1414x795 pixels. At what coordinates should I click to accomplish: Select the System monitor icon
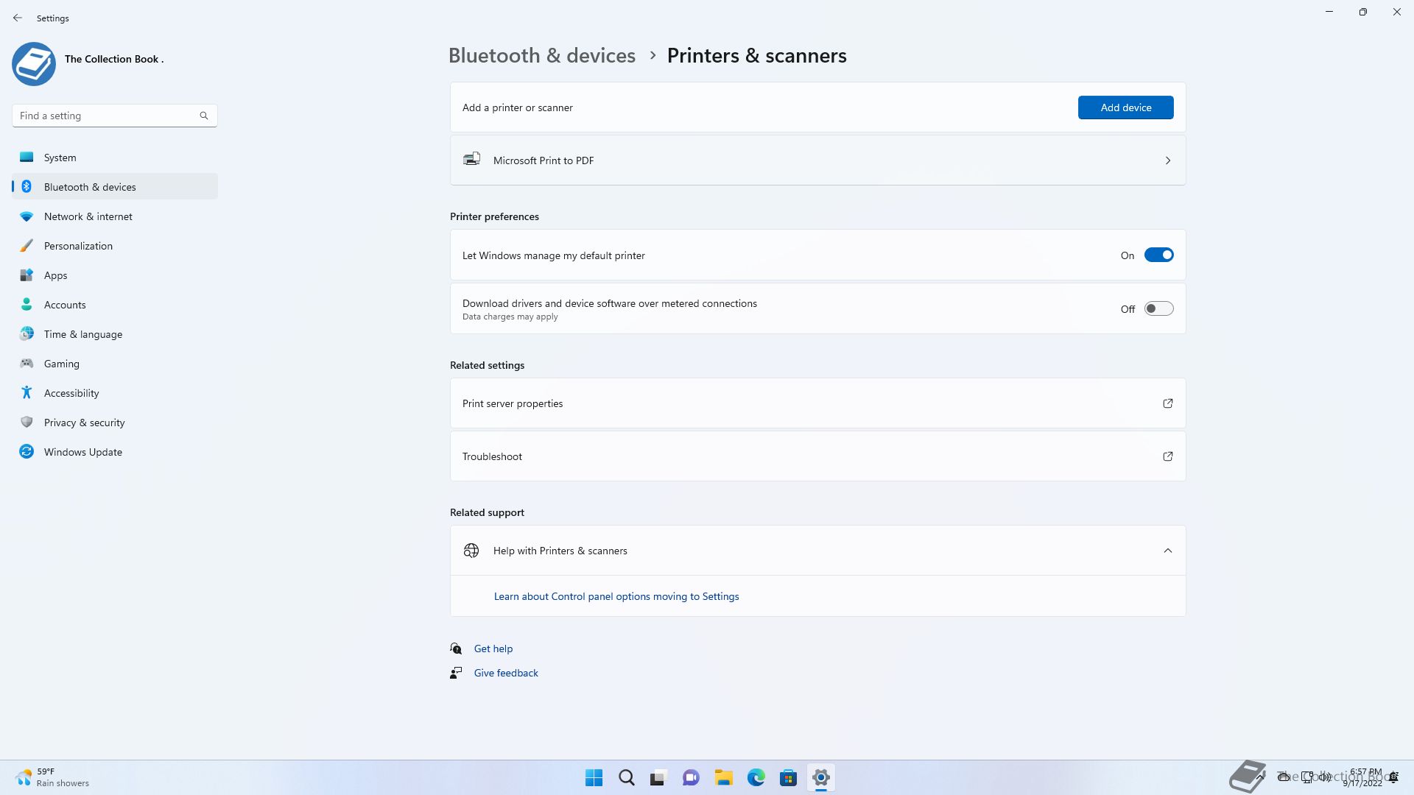click(27, 157)
